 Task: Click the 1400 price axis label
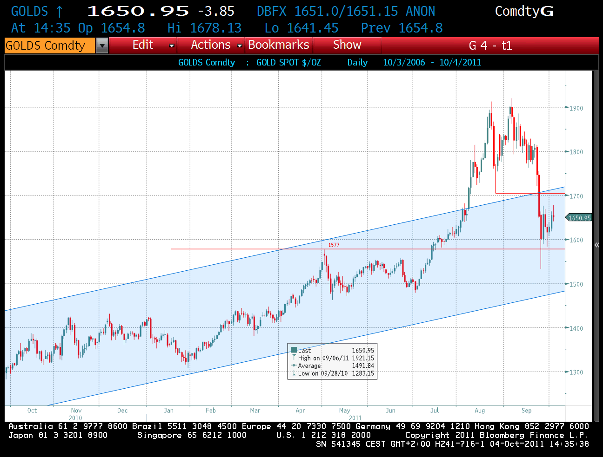pyautogui.click(x=576, y=328)
